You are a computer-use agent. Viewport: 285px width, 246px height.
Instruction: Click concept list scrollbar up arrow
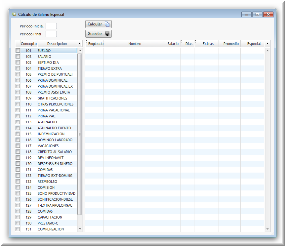click(x=80, y=51)
